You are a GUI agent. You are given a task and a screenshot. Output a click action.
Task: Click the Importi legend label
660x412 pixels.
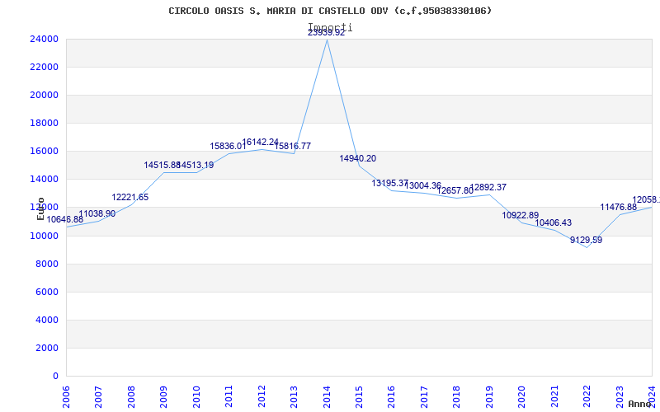tap(330, 27)
